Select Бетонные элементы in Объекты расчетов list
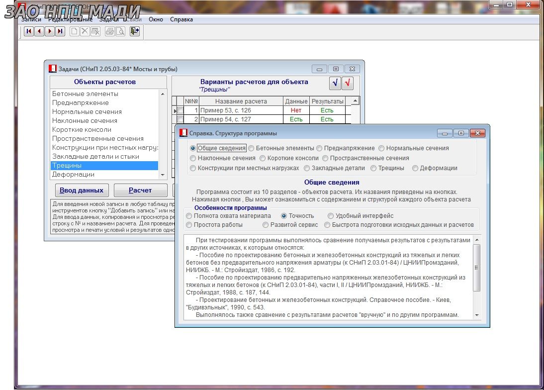Viewport: 544px width, 390px height. [x=104, y=94]
